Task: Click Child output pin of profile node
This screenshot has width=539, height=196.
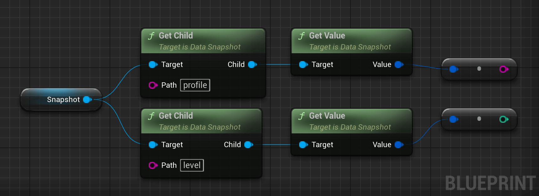Action: (x=252, y=64)
